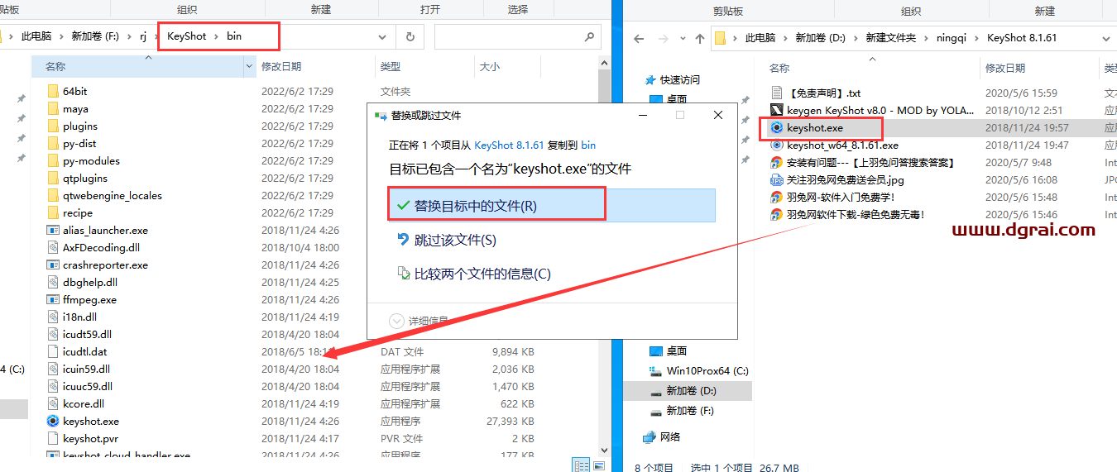Select icudt59.dll in the bin folder
The image size is (1117, 472).
[87, 335]
